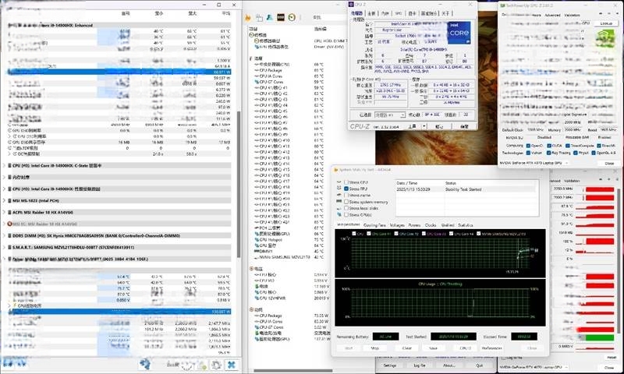Click Save button in stability test
Image resolution: width=624 pixels, height=374 pixels.
[434, 348]
